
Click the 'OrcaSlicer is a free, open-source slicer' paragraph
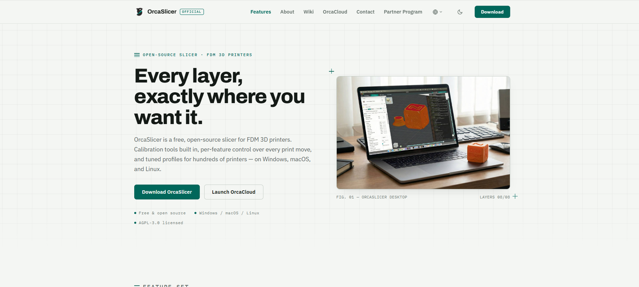pyautogui.click(x=223, y=154)
